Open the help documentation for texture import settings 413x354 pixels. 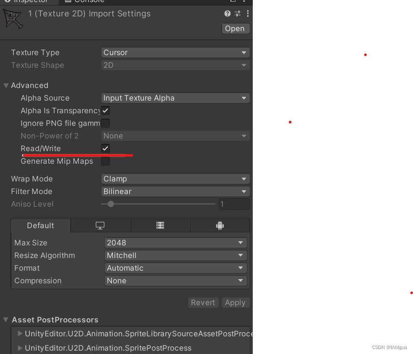point(227,13)
